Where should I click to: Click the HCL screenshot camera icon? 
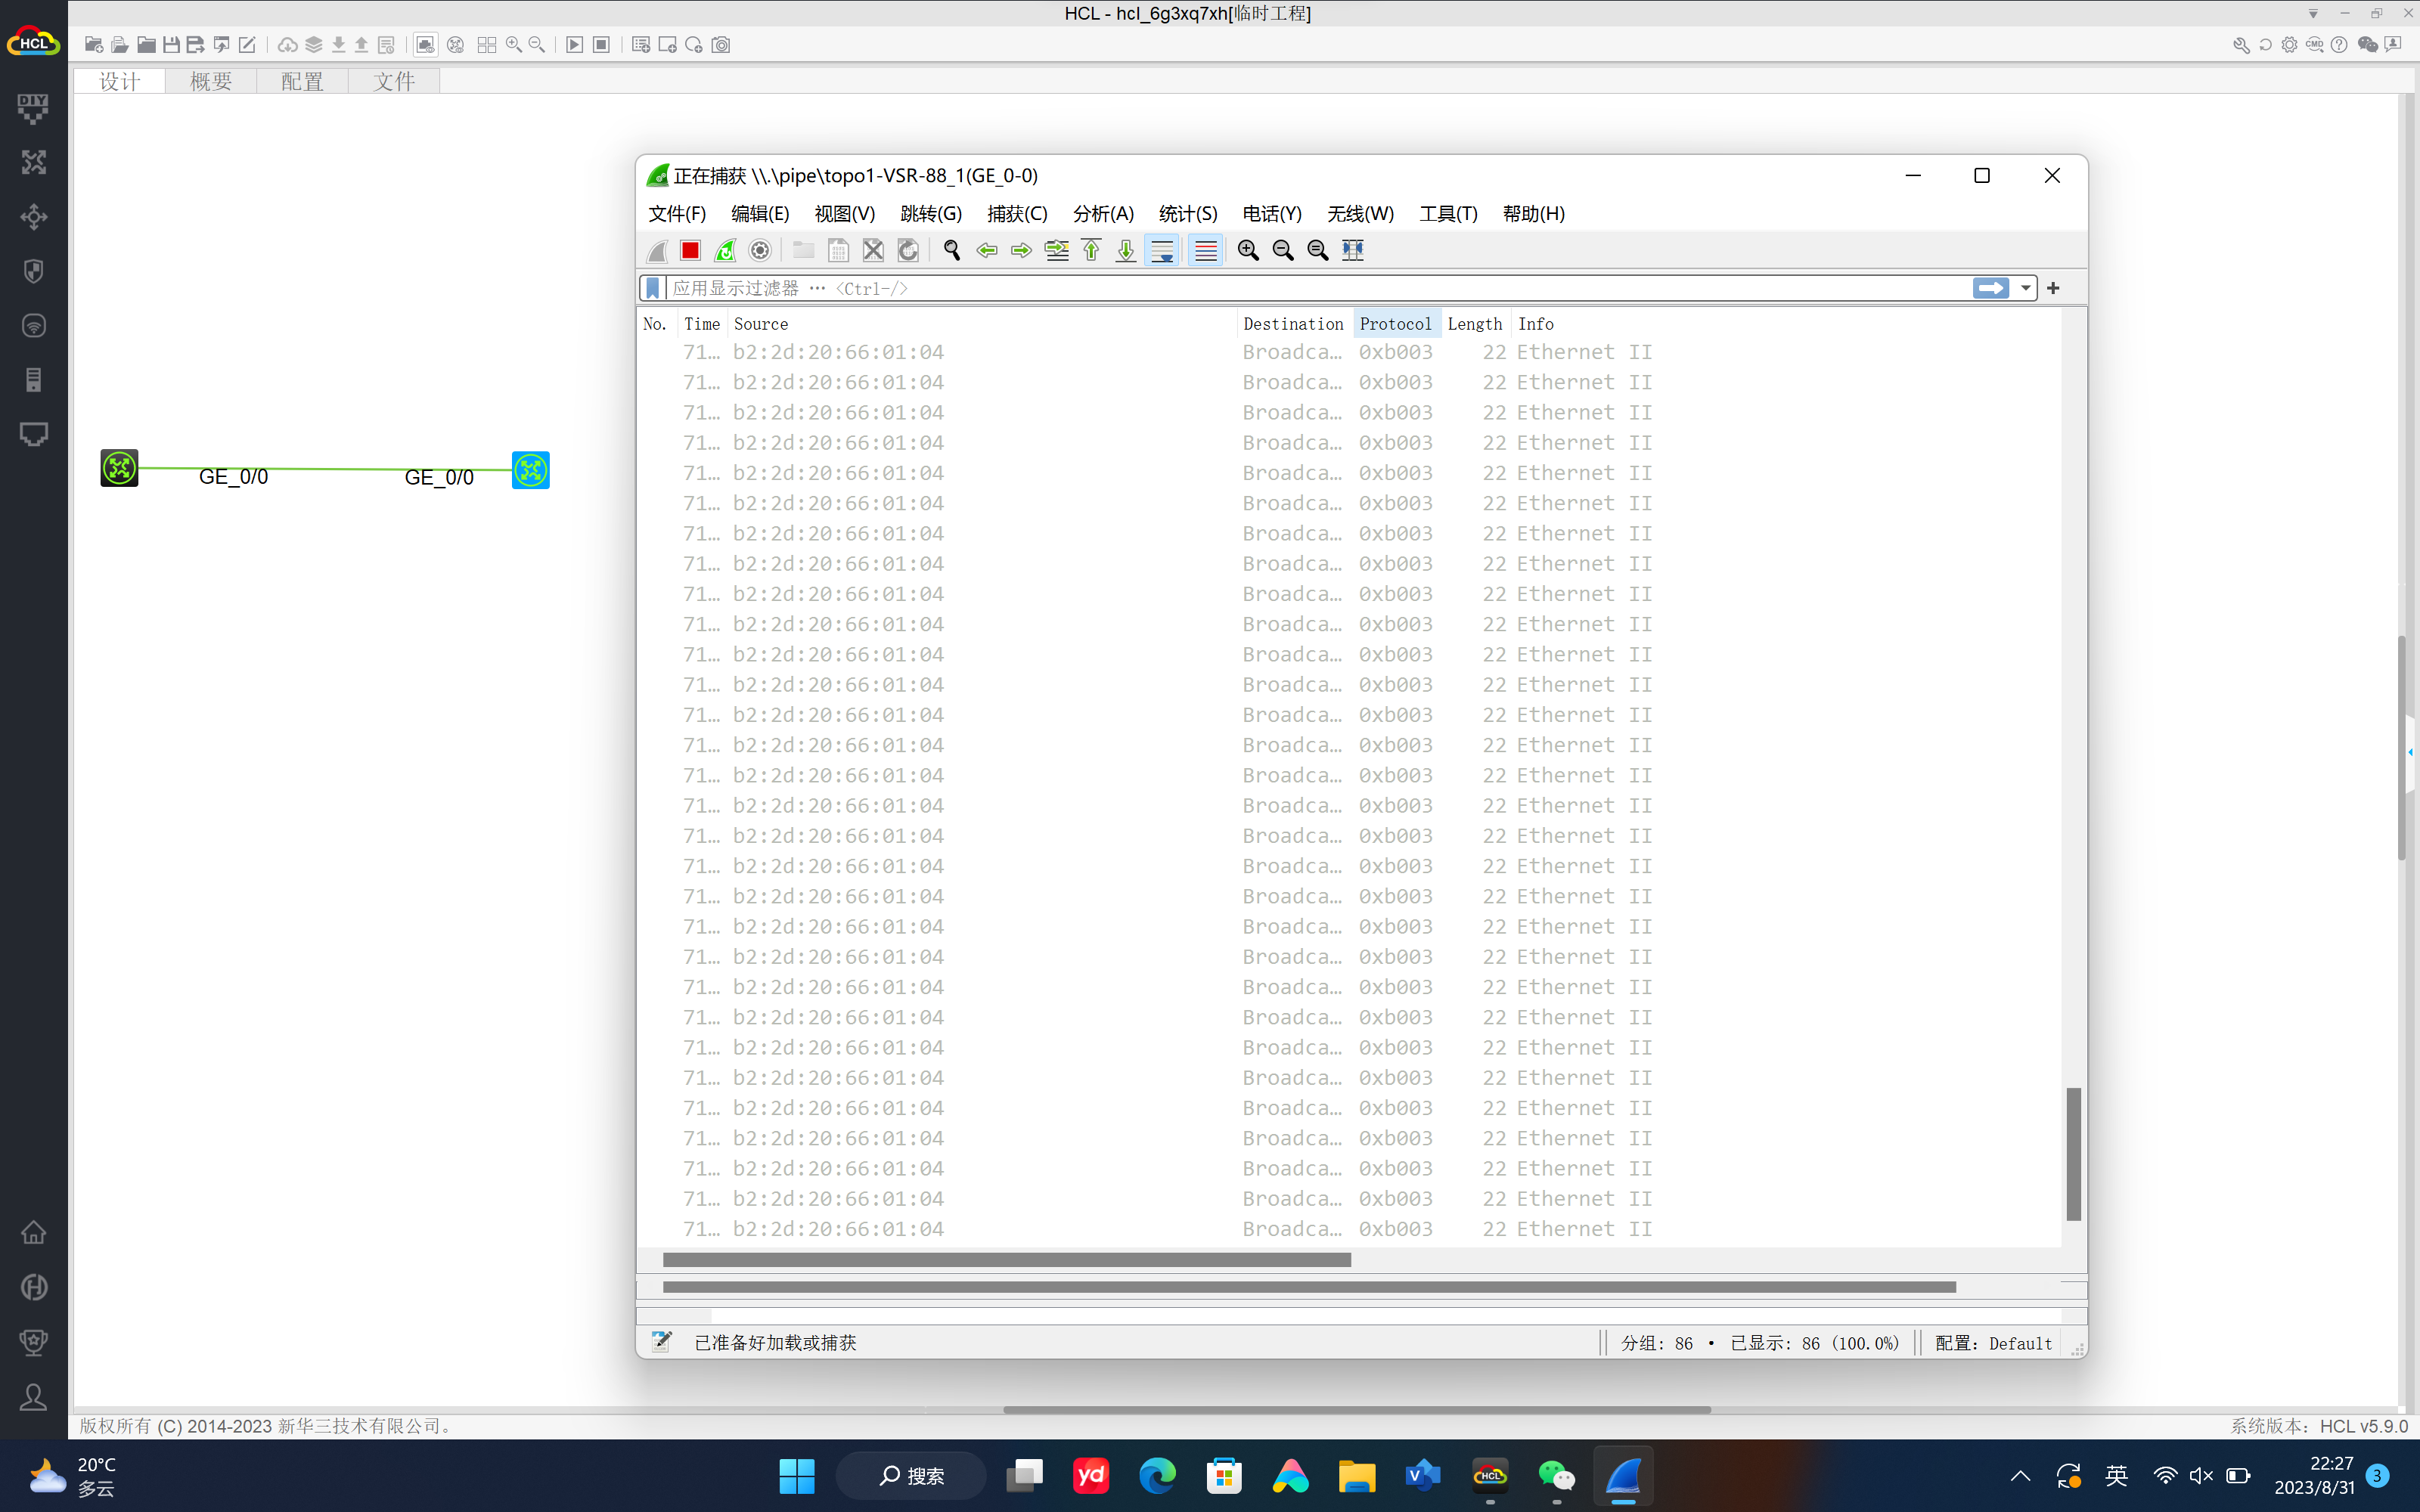pos(721,45)
